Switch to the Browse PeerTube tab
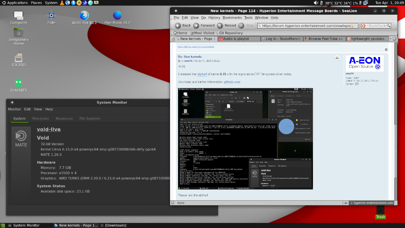Screen dimensions: 405x228 (x=325, y=39)
